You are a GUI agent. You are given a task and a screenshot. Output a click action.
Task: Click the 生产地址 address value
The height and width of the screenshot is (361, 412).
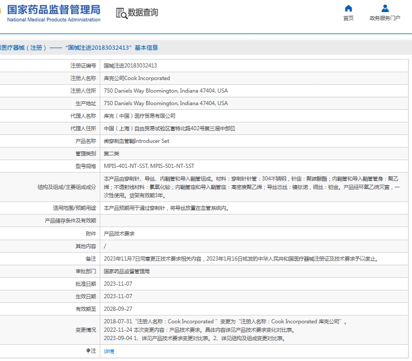coord(166,103)
